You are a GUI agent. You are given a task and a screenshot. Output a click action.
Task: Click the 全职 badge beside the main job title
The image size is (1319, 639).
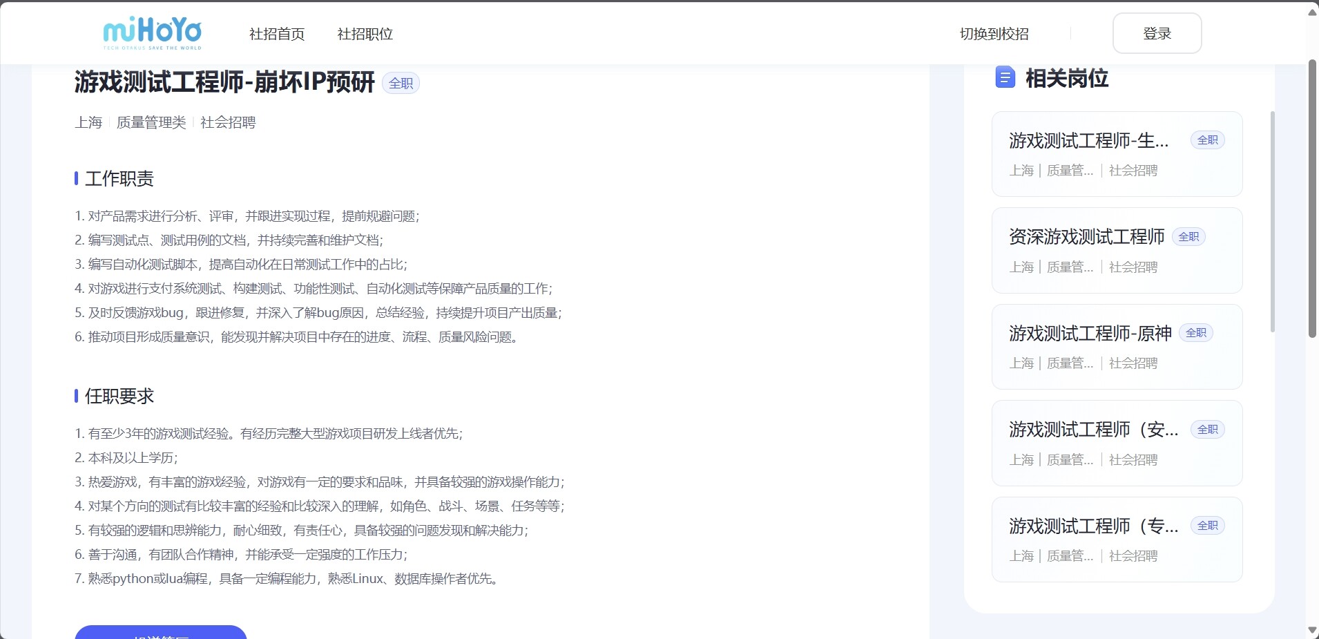401,83
